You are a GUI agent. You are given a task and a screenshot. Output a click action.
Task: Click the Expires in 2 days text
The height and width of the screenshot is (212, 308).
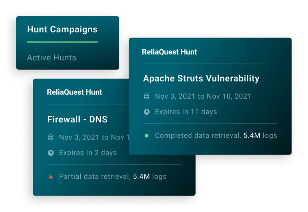pyautogui.click(x=88, y=153)
